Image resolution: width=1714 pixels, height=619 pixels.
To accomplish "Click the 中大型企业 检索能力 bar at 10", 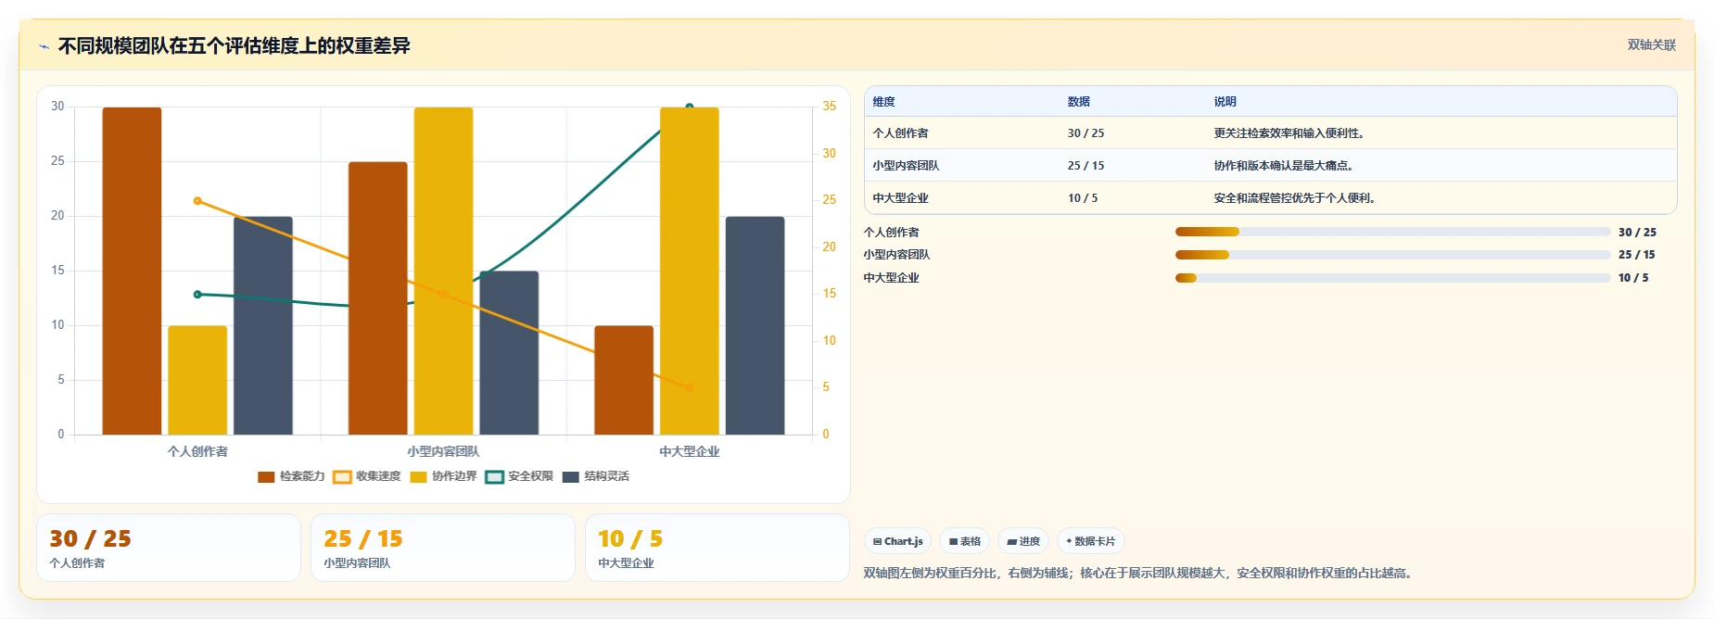I will 624,380.
